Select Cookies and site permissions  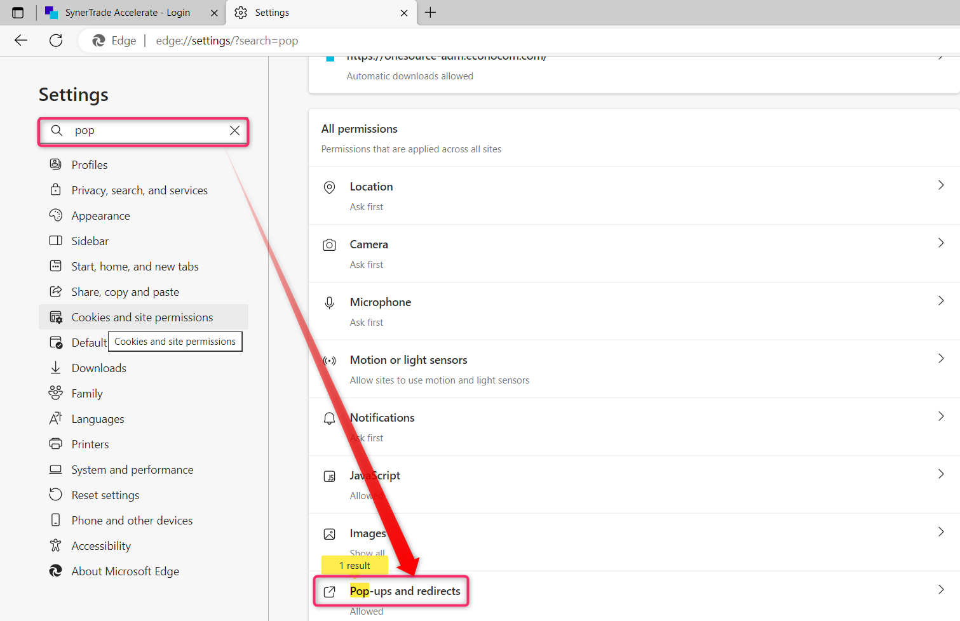tap(144, 317)
